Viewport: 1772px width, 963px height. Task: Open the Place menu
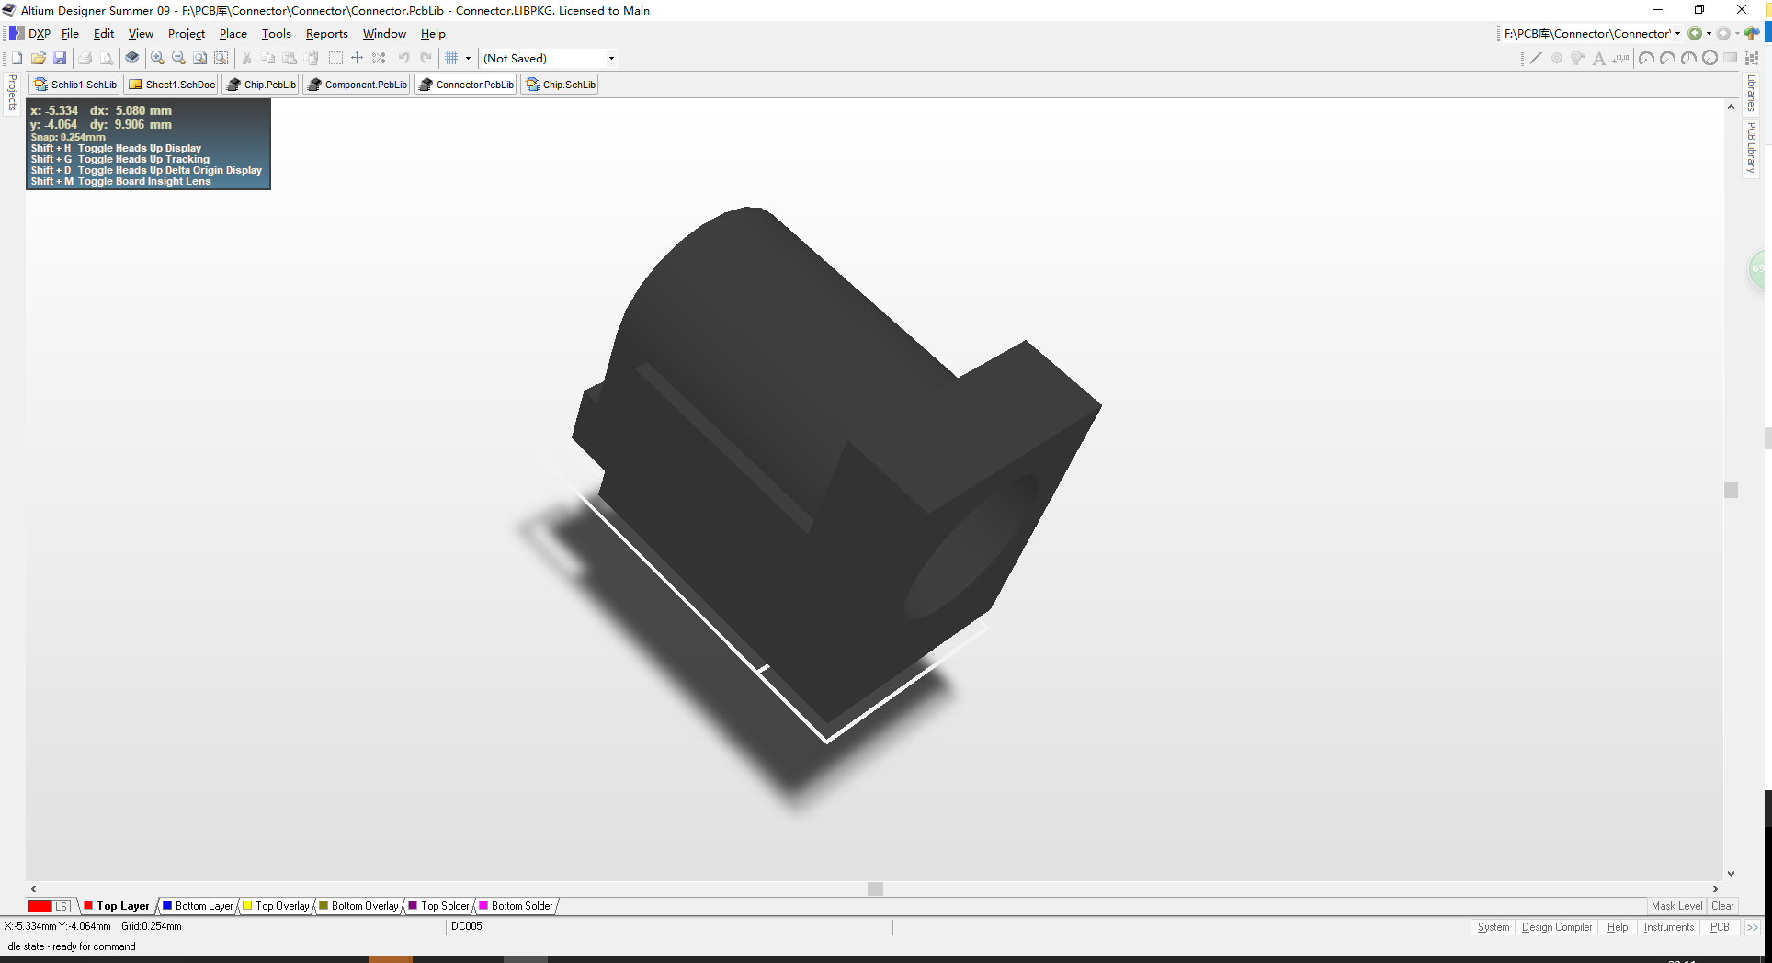pyautogui.click(x=233, y=33)
